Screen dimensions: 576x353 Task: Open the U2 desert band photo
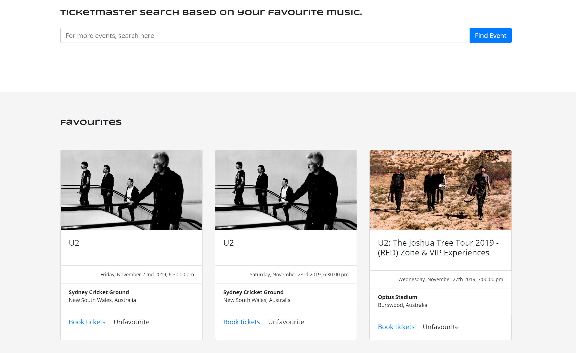441,190
